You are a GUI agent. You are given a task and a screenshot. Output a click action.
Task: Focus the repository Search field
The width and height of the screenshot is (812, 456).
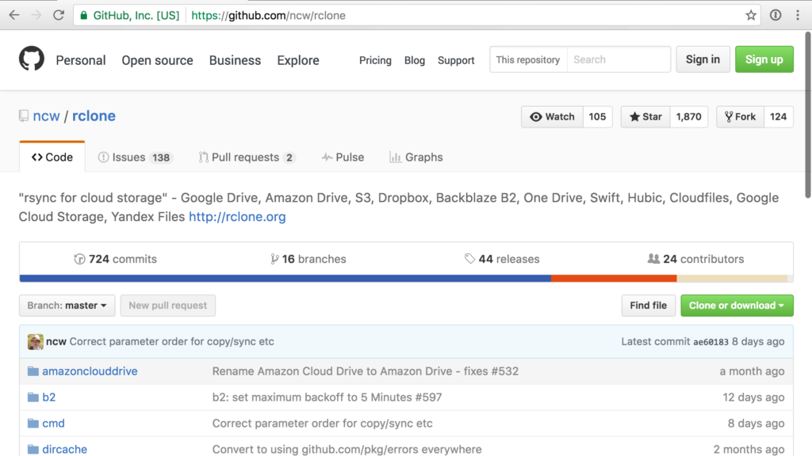619,60
